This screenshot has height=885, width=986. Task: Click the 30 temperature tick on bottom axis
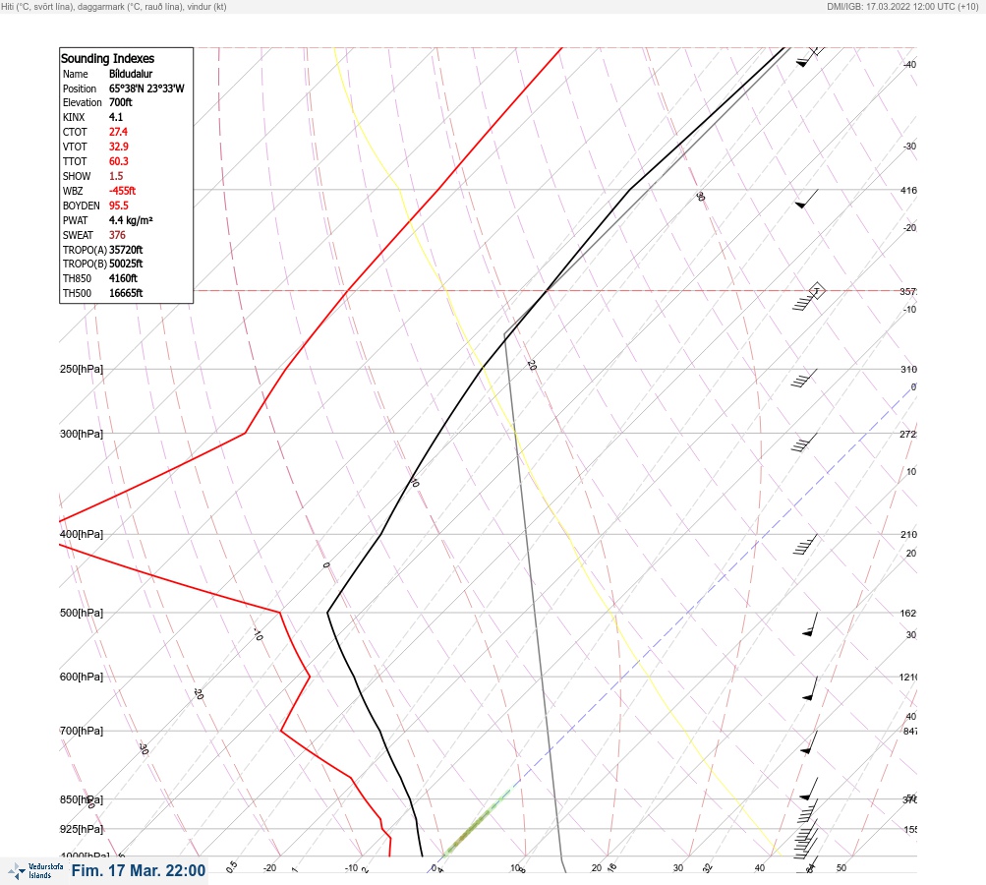(x=678, y=868)
